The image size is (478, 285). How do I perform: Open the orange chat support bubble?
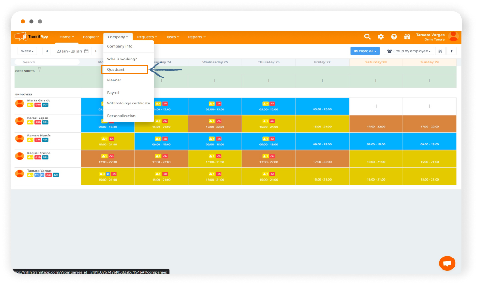point(447,263)
